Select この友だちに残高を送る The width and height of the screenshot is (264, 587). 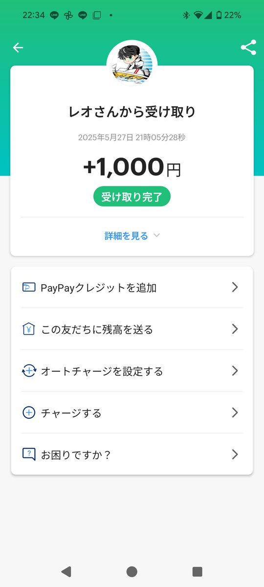click(132, 329)
